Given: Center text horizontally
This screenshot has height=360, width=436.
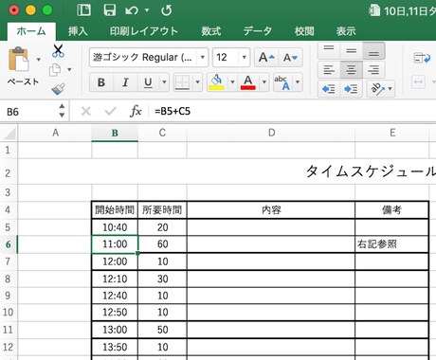Looking at the screenshot, I should [x=351, y=70].
